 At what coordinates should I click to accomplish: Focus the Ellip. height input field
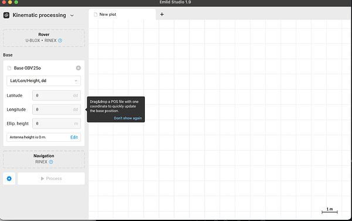[56, 124]
